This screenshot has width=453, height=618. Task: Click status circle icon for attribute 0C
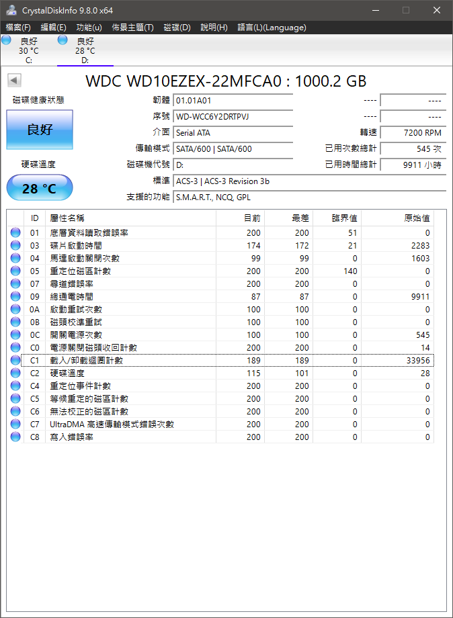15,335
